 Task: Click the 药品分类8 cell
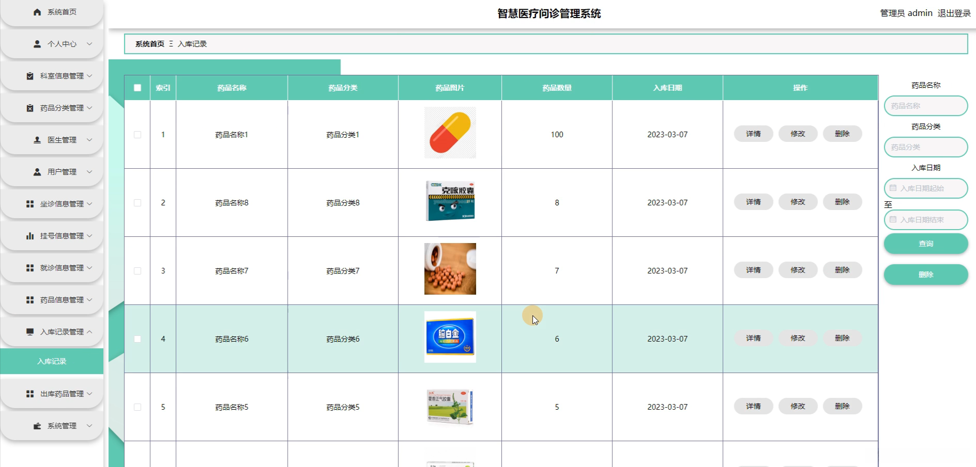[343, 203]
